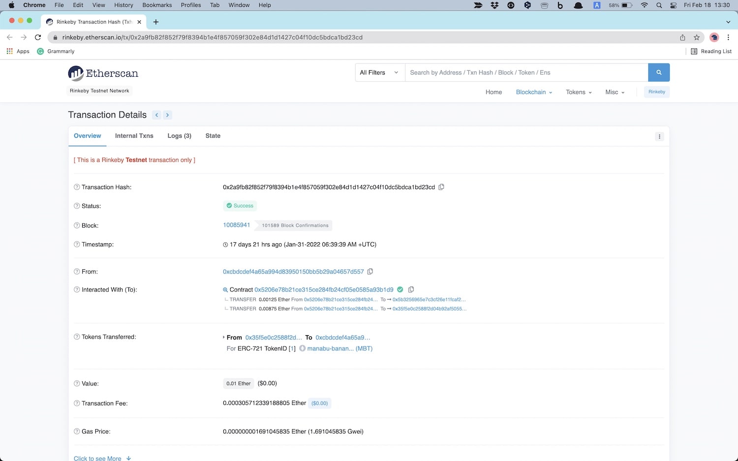
Task: Click help icon next to Tokens Transferred
Action: (77, 337)
